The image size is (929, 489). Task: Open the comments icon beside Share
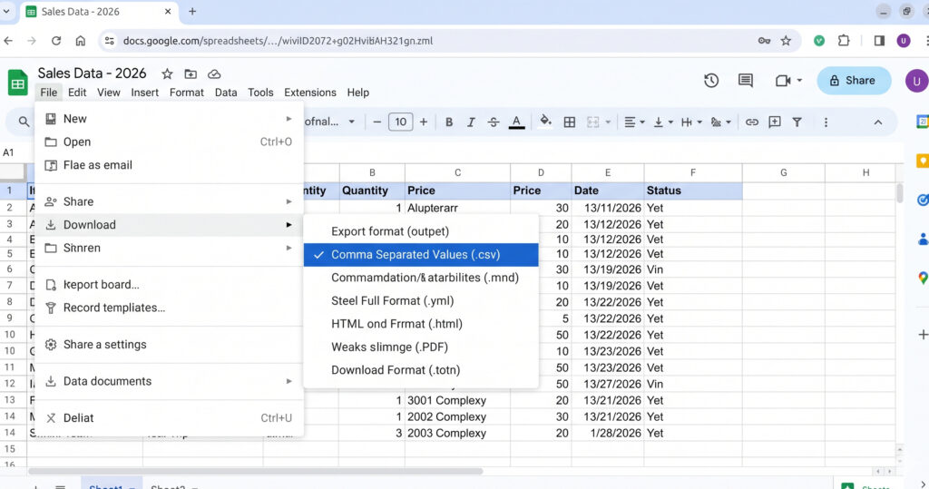pyautogui.click(x=746, y=81)
